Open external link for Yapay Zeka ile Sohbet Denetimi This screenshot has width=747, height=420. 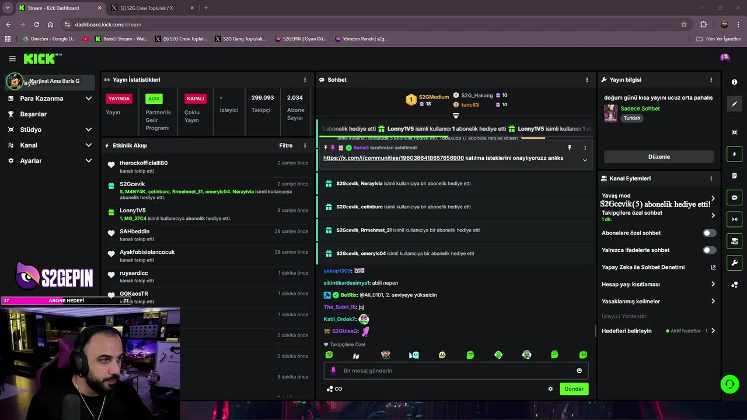click(713, 267)
